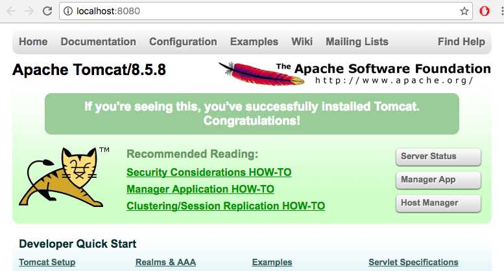
Task: Open the Mailing Lists nav item
Action: coord(357,41)
